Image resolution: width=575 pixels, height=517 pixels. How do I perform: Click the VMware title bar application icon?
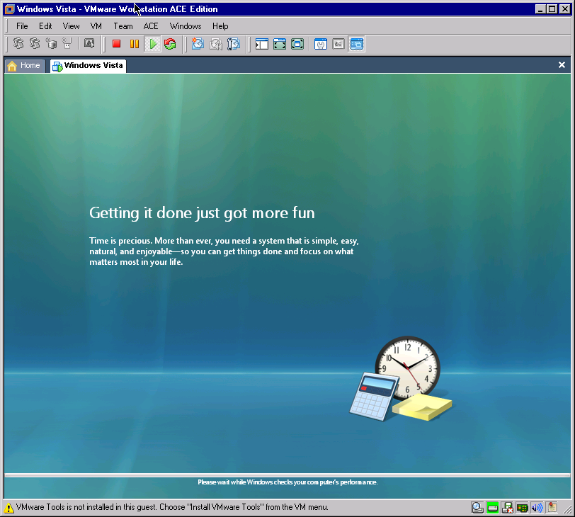point(9,8)
